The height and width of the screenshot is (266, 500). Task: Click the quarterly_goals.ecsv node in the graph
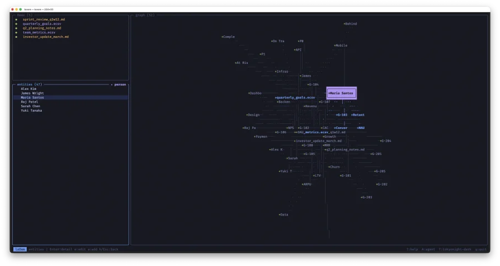tap(295, 98)
